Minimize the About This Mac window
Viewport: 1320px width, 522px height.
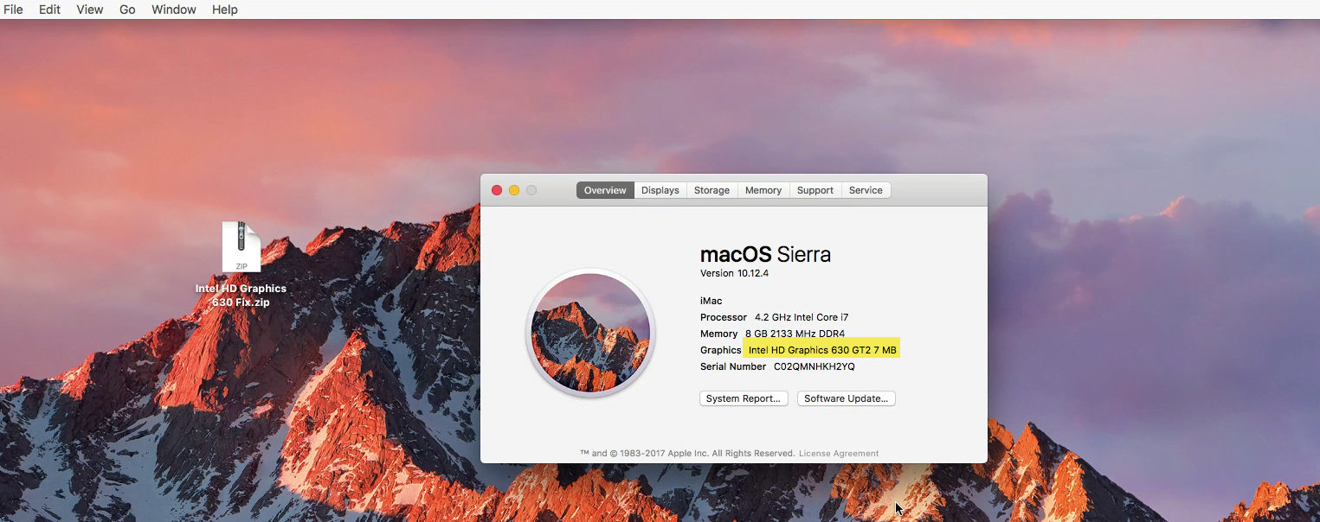coord(514,190)
